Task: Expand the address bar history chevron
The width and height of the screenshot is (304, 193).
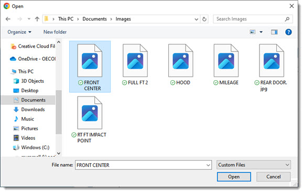Action: [x=196, y=19]
